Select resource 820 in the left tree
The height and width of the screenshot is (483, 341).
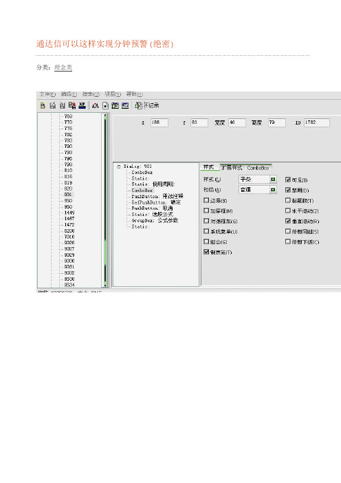pyautogui.click(x=68, y=189)
